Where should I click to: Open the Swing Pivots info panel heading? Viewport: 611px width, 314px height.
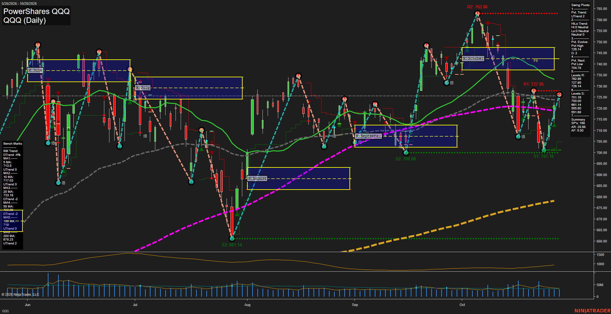click(x=580, y=5)
